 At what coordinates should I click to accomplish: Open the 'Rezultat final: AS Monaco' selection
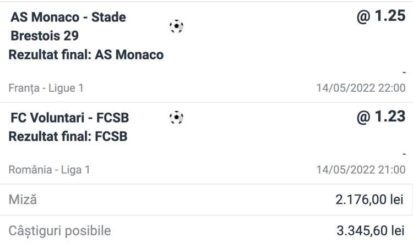(86, 55)
